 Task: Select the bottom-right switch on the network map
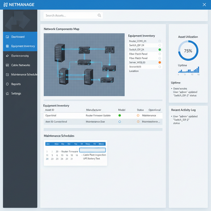107,80
